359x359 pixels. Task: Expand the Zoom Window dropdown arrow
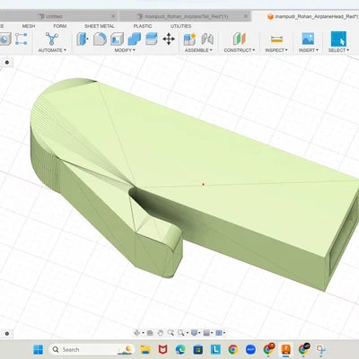(x=188, y=333)
